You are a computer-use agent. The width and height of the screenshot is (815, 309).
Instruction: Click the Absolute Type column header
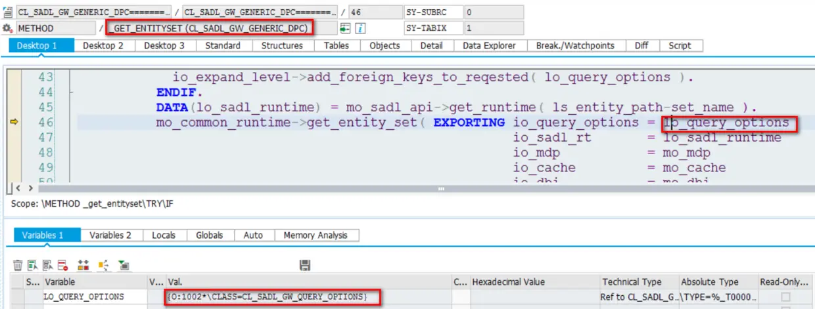pos(719,282)
